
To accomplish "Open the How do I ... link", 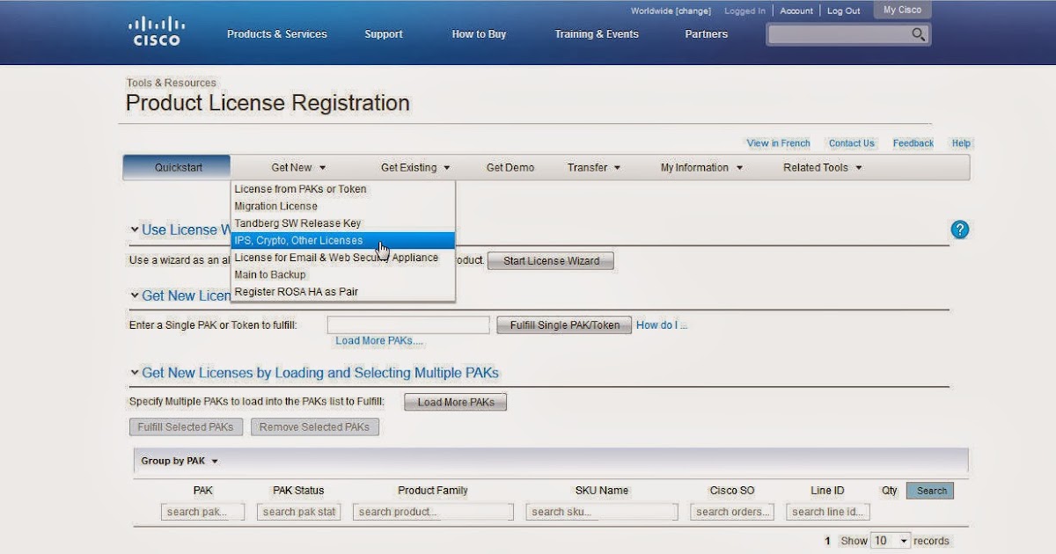I will click(662, 325).
